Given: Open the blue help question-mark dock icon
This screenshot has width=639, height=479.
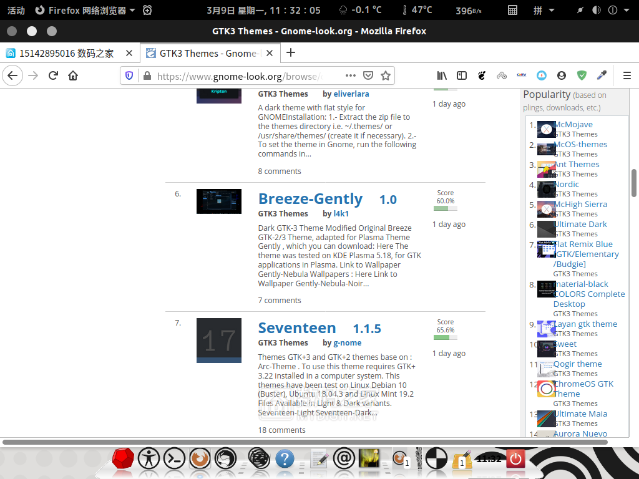Looking at the screenshot, I should tap(285, 459).
